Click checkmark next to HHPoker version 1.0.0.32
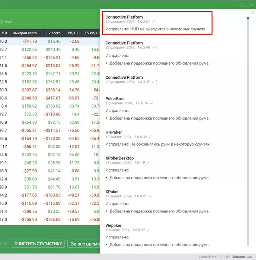 150,137
